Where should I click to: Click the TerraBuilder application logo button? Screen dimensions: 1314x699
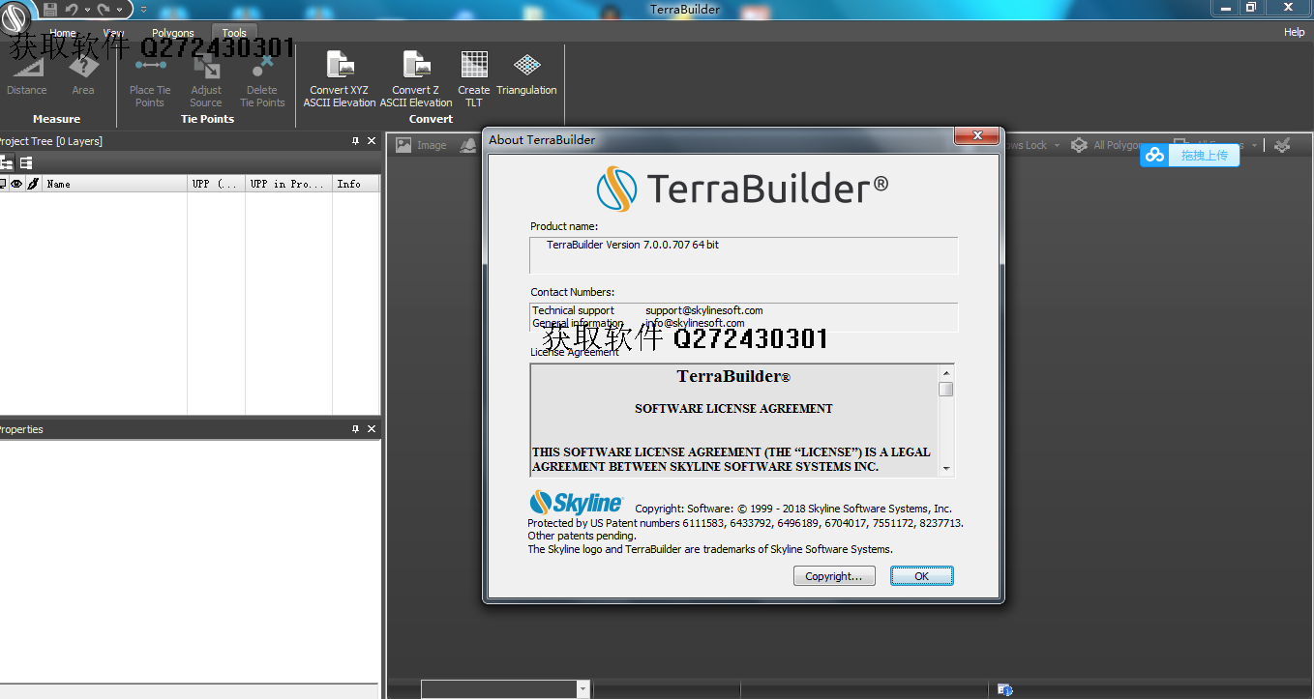(16, 18)
